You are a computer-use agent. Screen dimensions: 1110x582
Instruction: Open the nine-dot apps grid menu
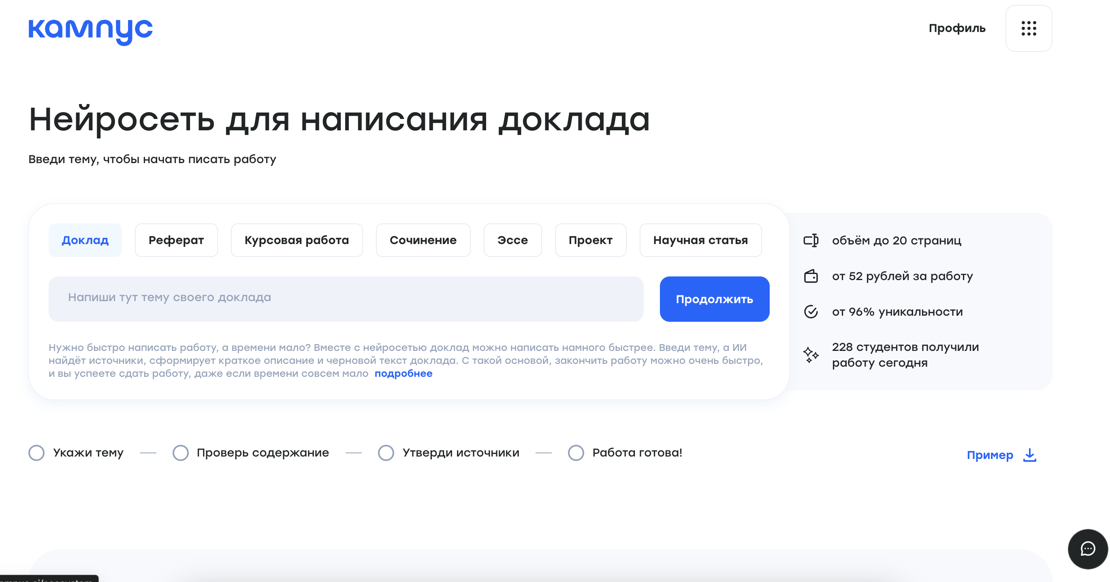(x=1029, y=28)
